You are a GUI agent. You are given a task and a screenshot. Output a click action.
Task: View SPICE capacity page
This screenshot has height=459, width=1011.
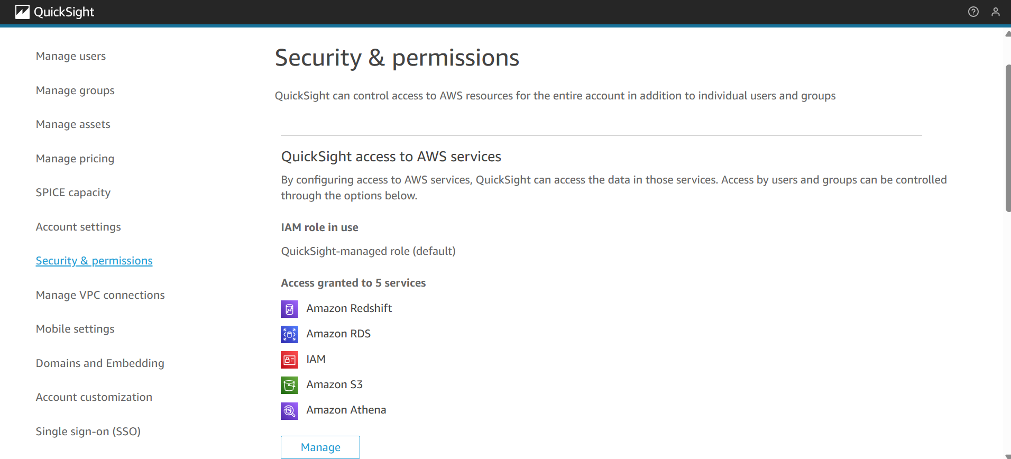tap(73, 192)
